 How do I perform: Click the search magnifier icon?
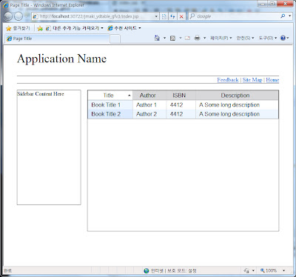coord(283,16)
